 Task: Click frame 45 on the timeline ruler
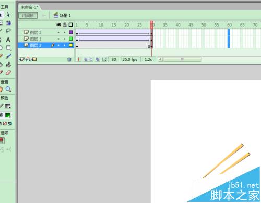(191, 25)
